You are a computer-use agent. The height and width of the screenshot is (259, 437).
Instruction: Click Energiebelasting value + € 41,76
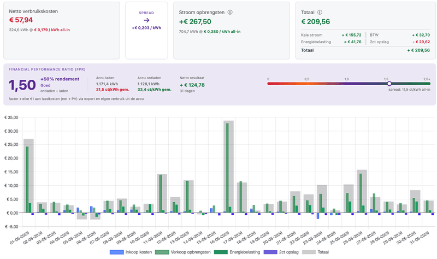(x=352, y=42)
